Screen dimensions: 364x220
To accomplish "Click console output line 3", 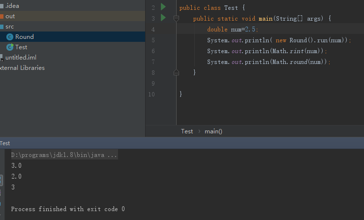I will pyautogui.click(x=13, y=187).
